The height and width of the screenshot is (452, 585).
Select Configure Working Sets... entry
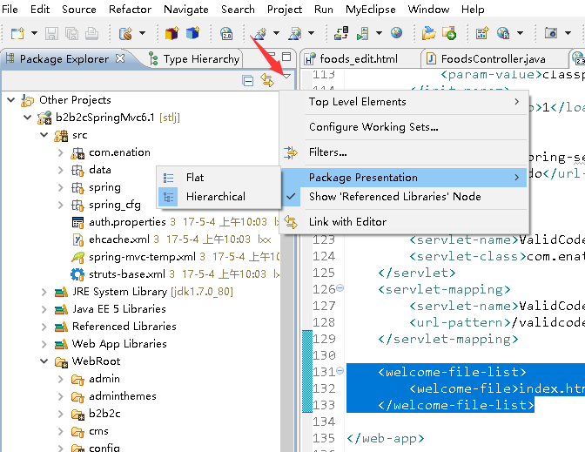click(405, 127)
